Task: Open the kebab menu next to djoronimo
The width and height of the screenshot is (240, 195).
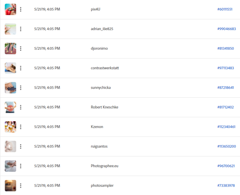Action: (21, 48)
